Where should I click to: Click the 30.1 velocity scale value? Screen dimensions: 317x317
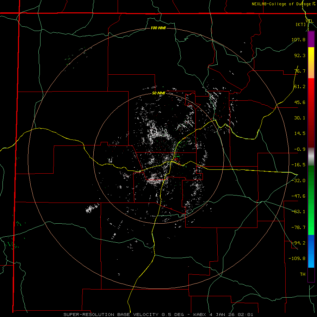(x=300, y=118)
